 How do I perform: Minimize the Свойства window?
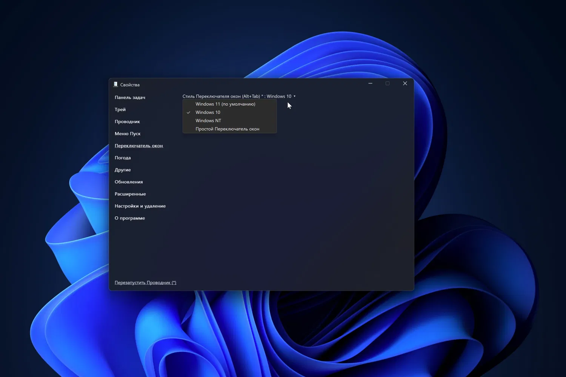tap(370, 83)
